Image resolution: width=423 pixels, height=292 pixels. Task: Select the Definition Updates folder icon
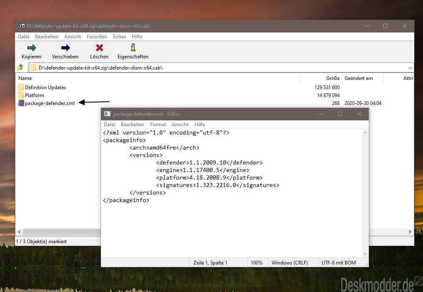click(x=21, y=87)
